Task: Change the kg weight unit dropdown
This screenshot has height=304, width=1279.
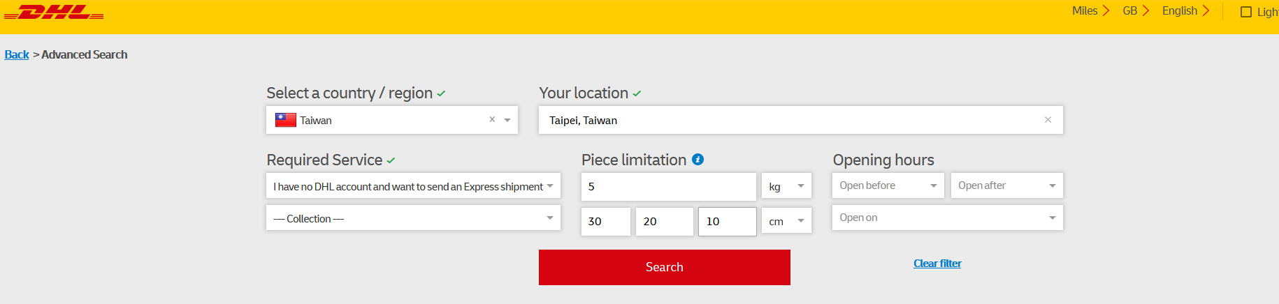Action: point(786,186)
